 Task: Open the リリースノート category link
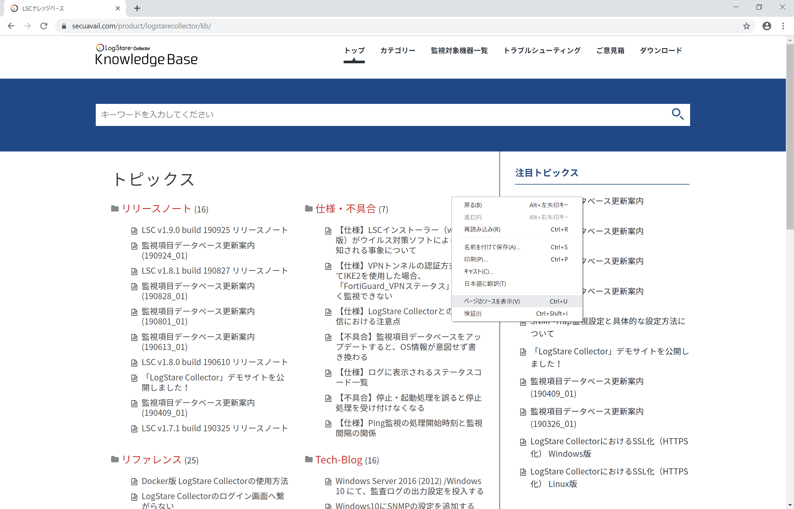tap(156, 209)
